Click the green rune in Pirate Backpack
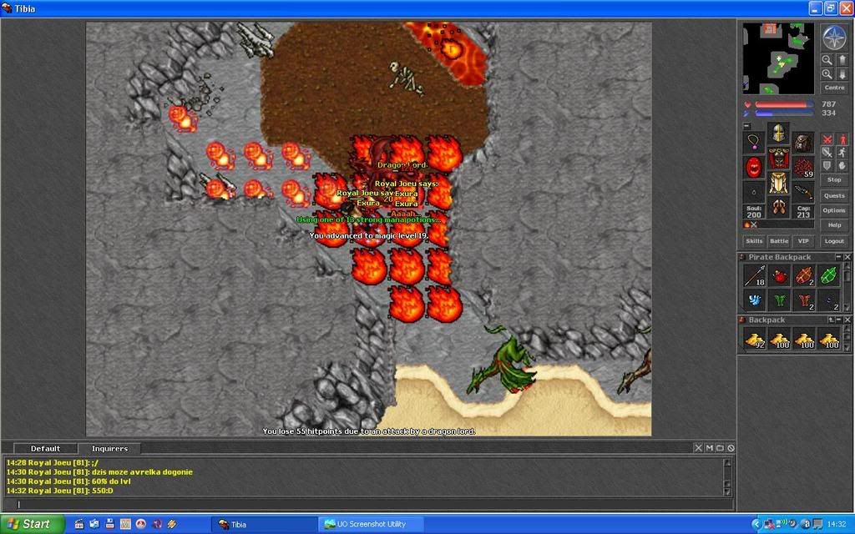855x534 pixels. point(829,275)
